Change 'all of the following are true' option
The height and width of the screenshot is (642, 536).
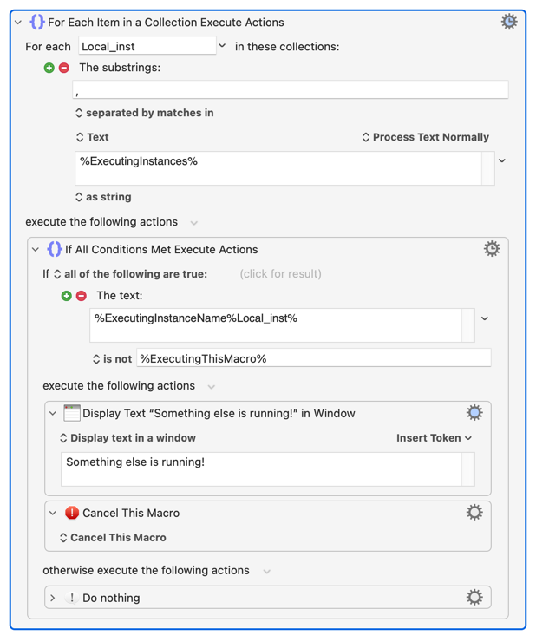coord(130,274)
